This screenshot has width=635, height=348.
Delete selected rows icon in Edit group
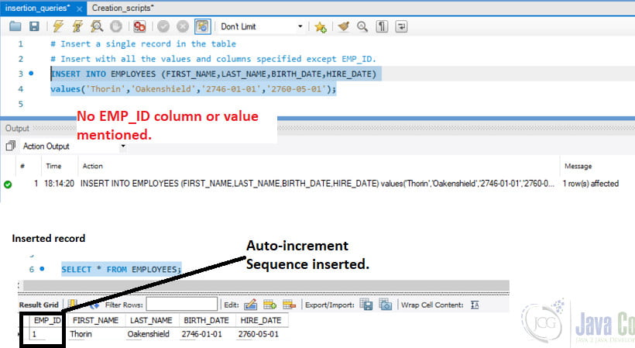click(x=289, y=305)
